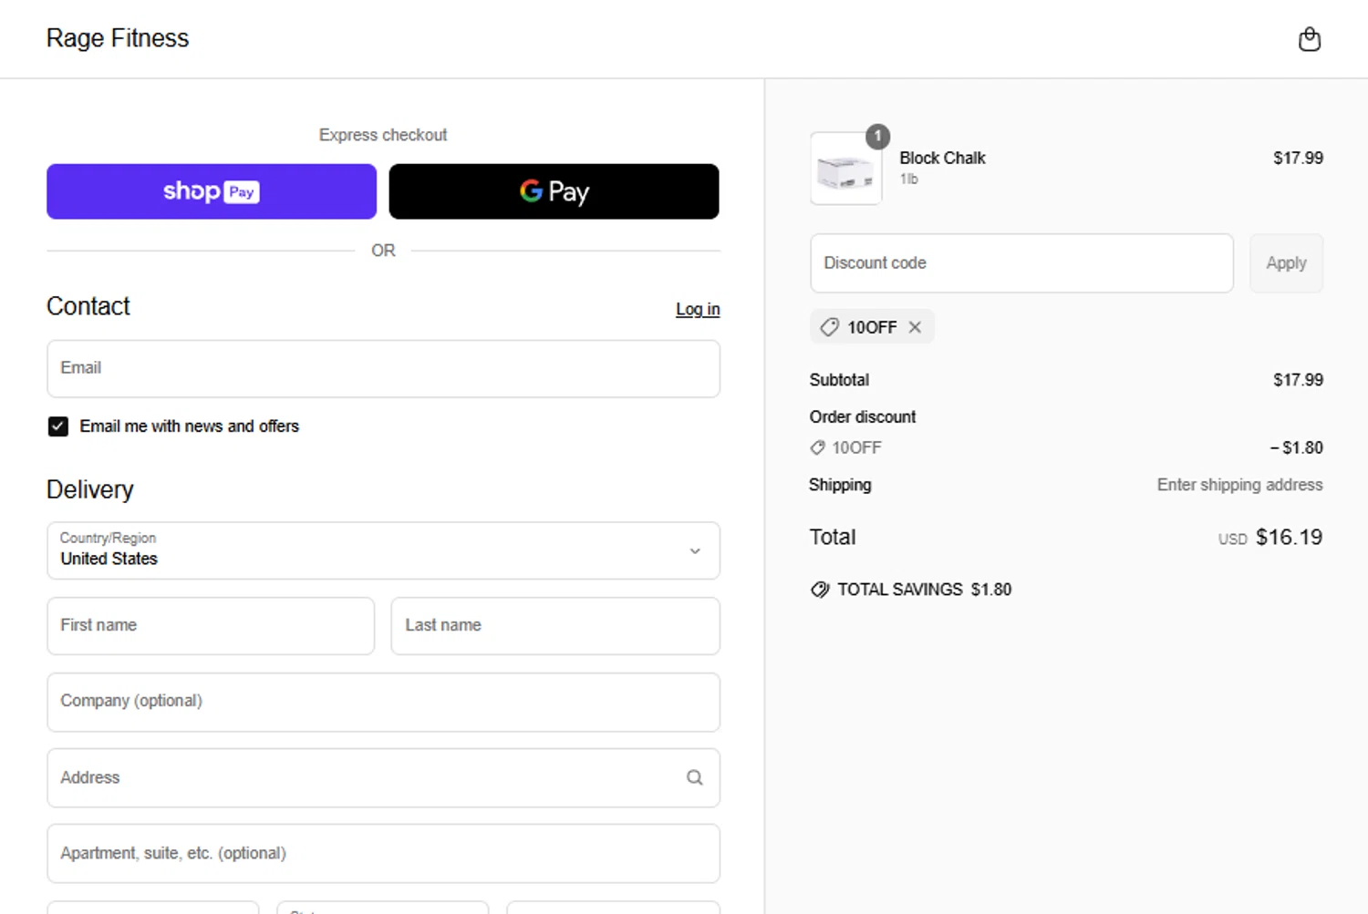The width and height of the screenshot is (1368, 914).
Task: Open the shopping bag cart icon
Action: coord(1309,39)
